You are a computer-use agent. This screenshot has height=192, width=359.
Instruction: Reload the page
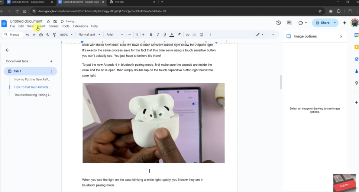tap(17, 11)
